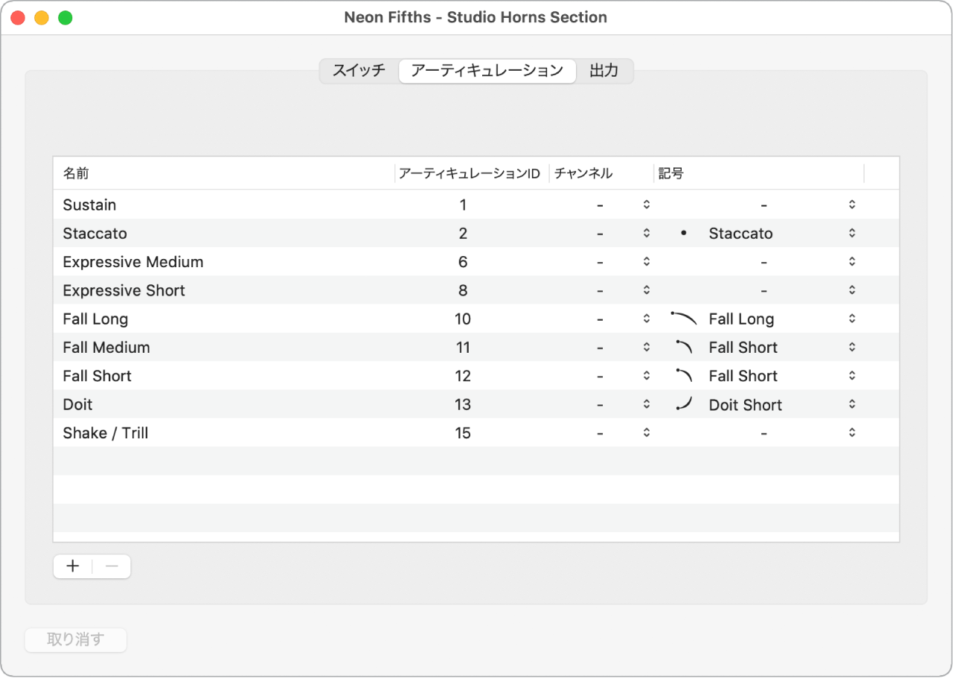Click the fall curve icon on Fall Short row
The height and width of the screenshot is (681, 954).
(685, 375)
